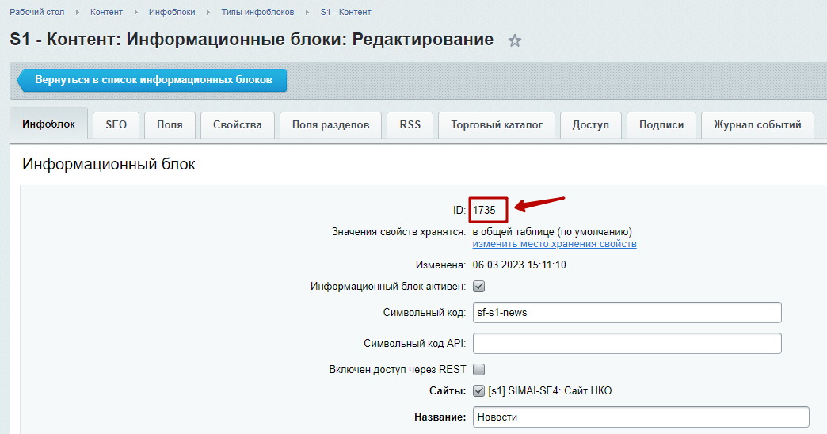Add page to favorites with star icon
The width and height of the screenshot is (827, 434).
[515, 41]
